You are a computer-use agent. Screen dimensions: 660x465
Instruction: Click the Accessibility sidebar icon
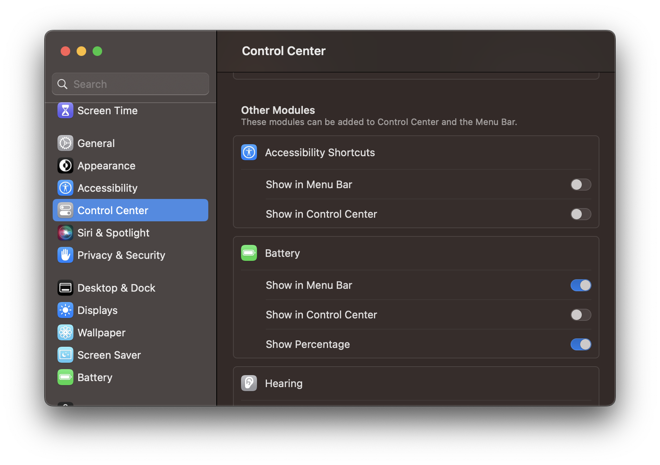pyautogui.click(x=65, y=188)
